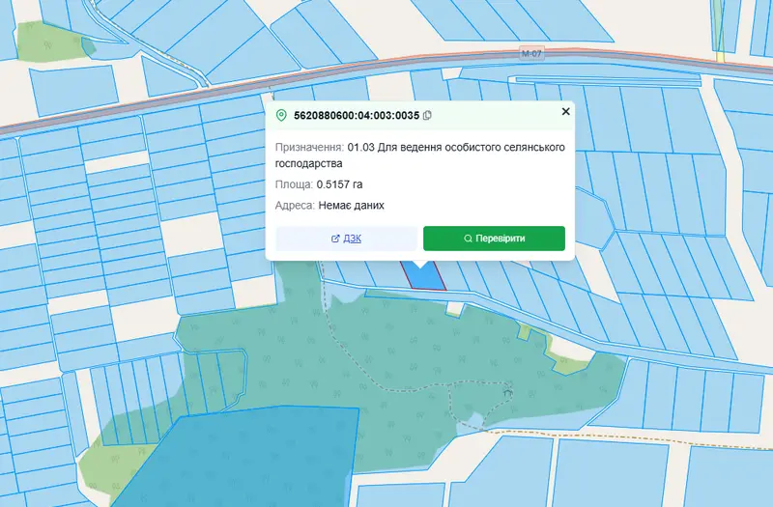Close the parcel info popup
773x507 pixels.
[x=566, y=111]
